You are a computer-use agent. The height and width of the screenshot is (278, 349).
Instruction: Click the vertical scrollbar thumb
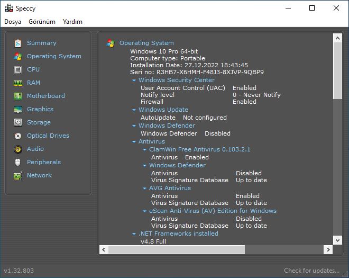[x=337, y=70]
